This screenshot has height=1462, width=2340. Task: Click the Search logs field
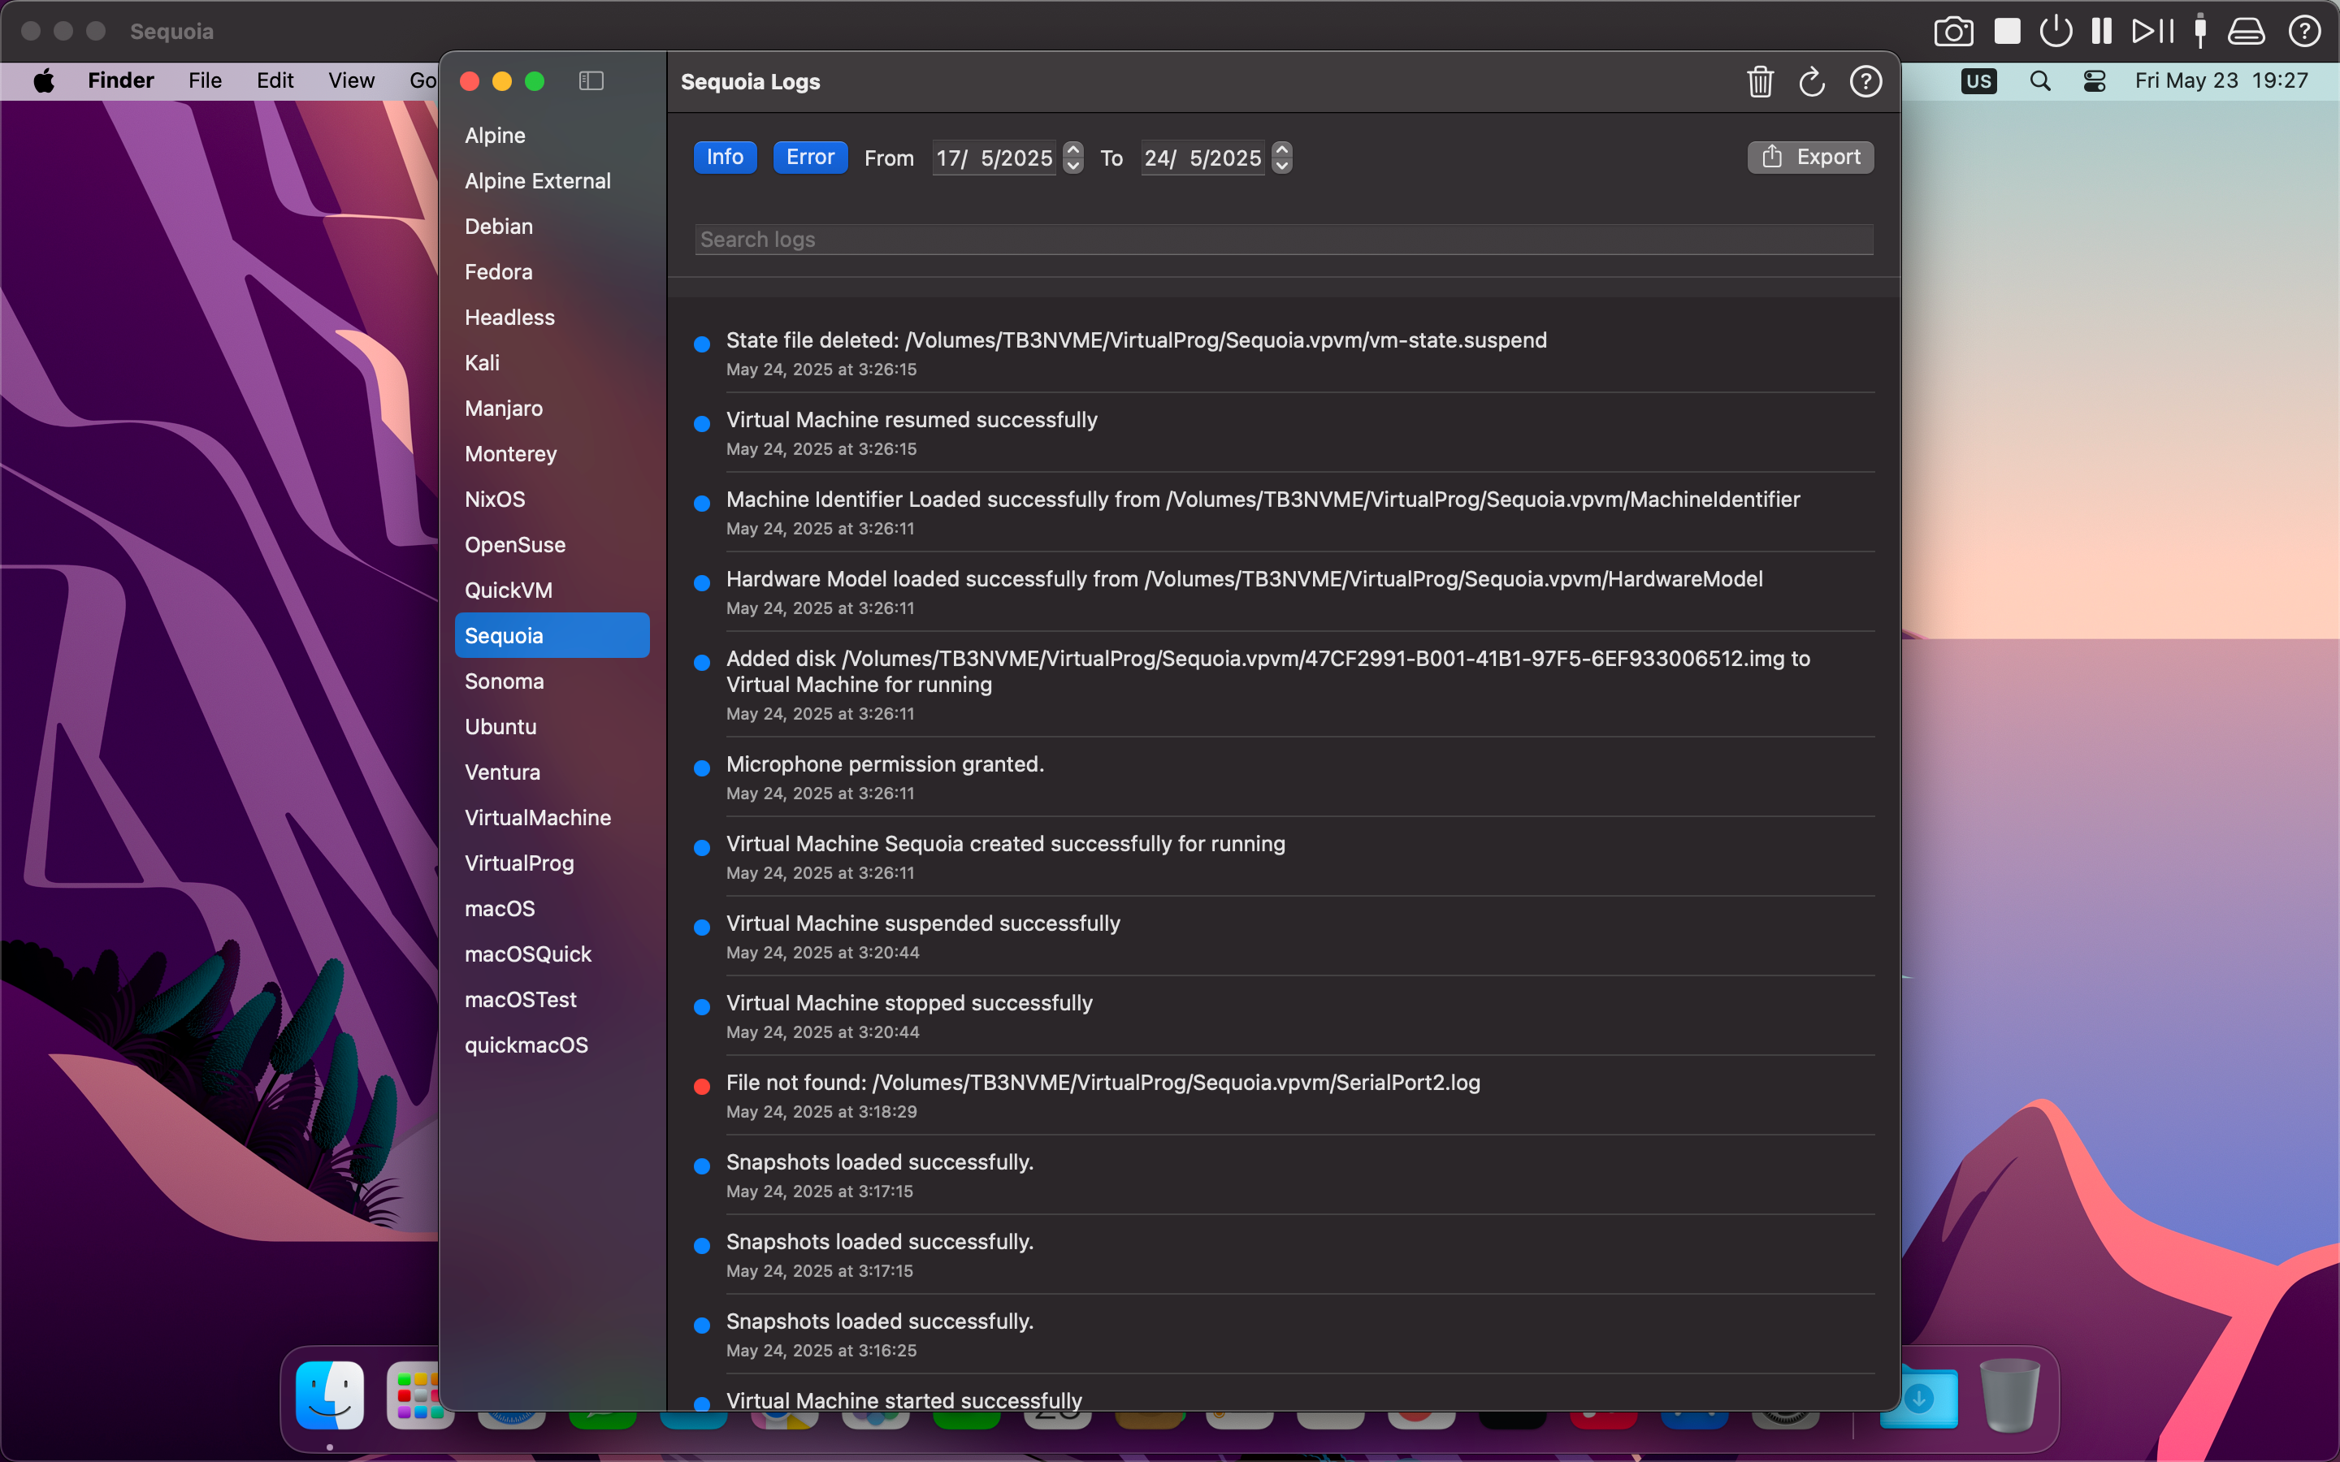click(1283, 239)
